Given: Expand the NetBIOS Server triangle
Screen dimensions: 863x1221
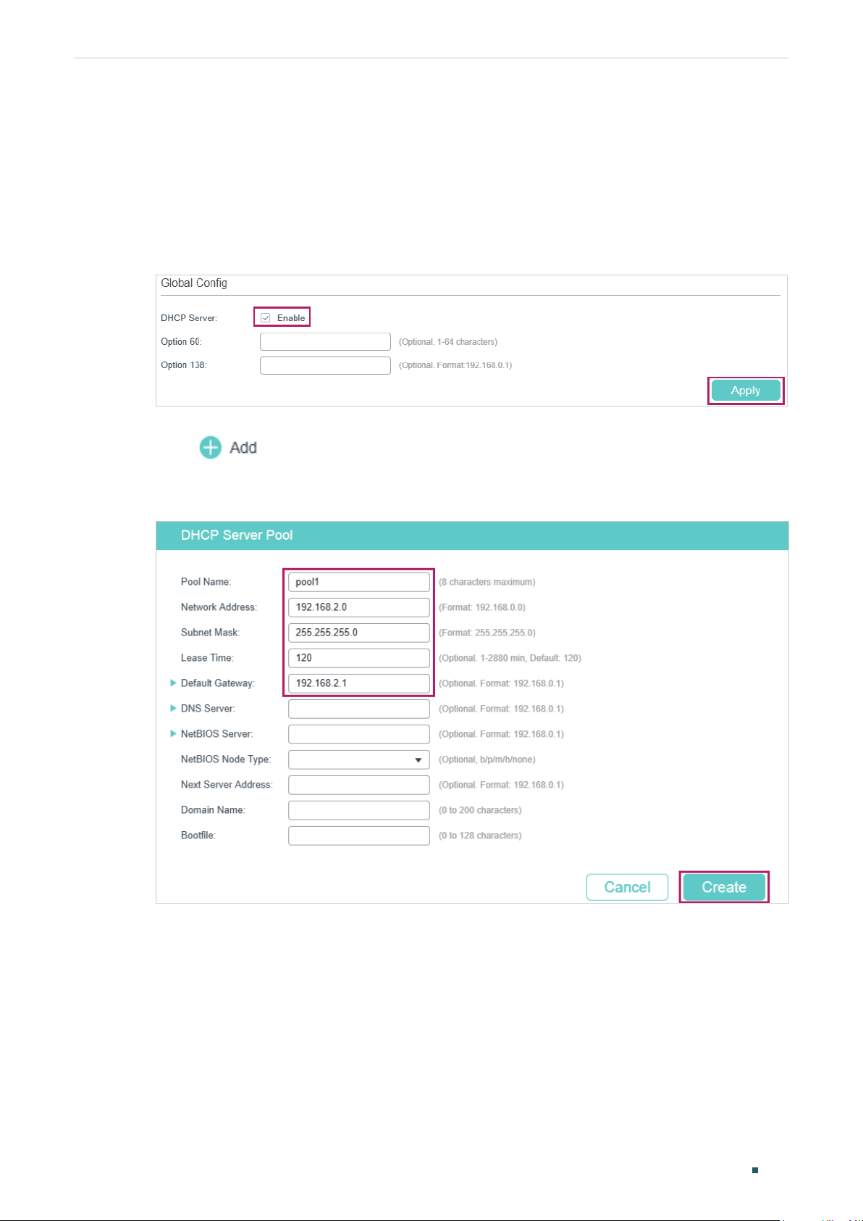Looking at the screenshot, I should pos(173,733).
